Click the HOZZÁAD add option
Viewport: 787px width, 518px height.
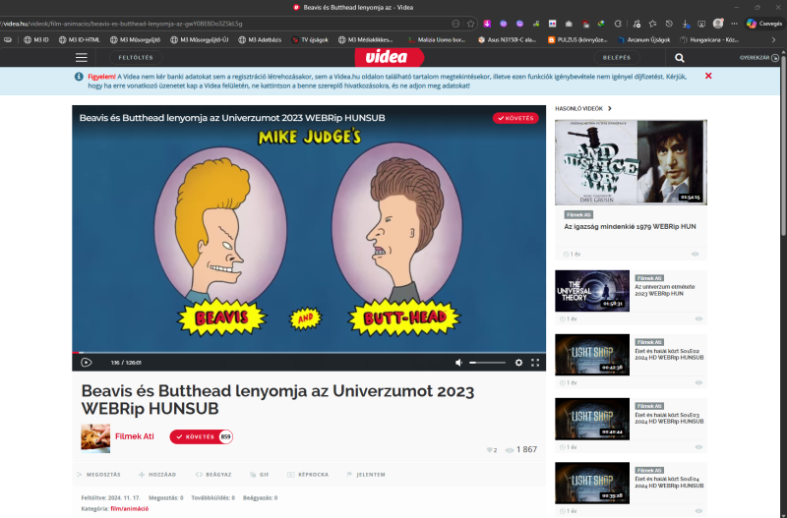point(157,475)
